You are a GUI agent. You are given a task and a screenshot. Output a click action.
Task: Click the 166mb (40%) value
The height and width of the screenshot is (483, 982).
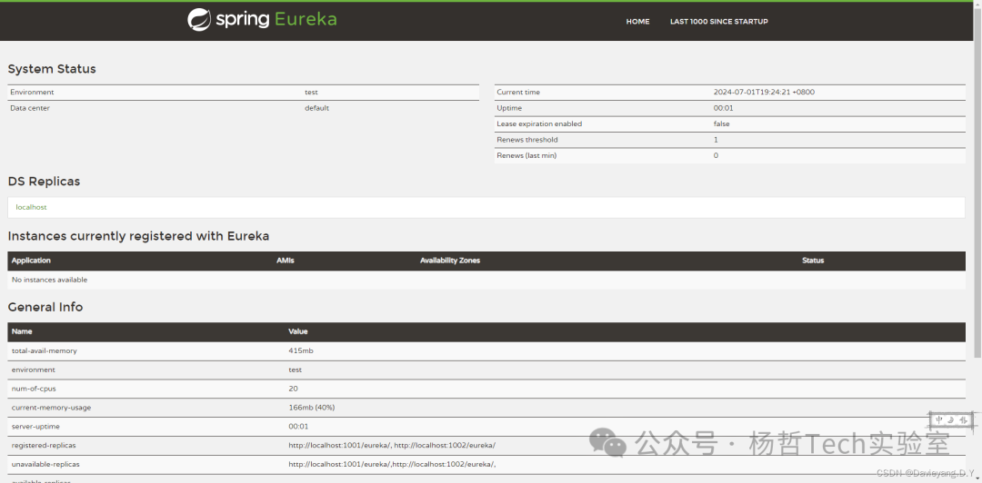[312, 408]
